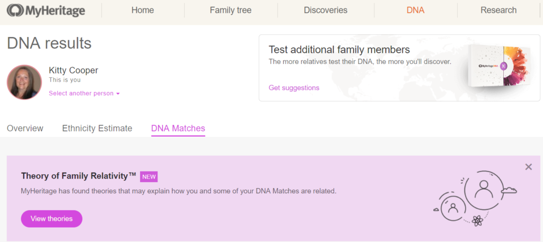Open the Home menu item
543x242 pixels.
pos(143,11)
